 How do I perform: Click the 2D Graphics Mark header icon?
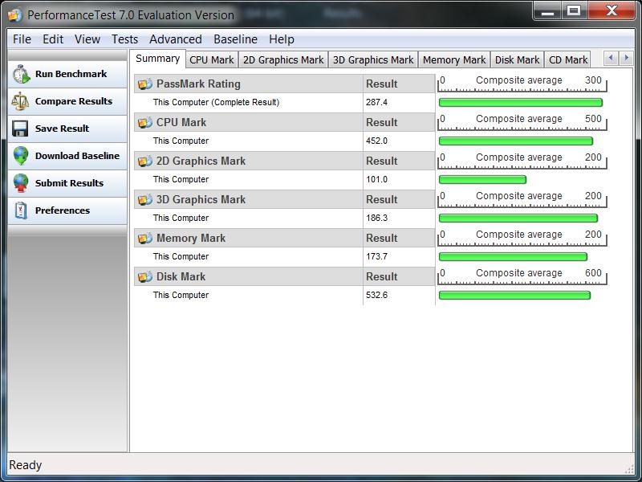145,161
